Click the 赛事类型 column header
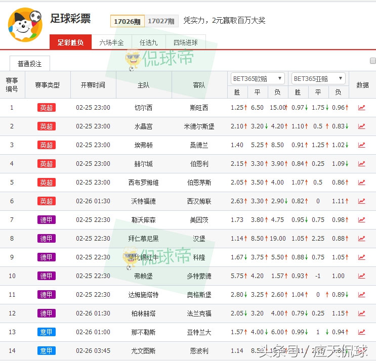The image size is (376, 363). coord(48,85)
